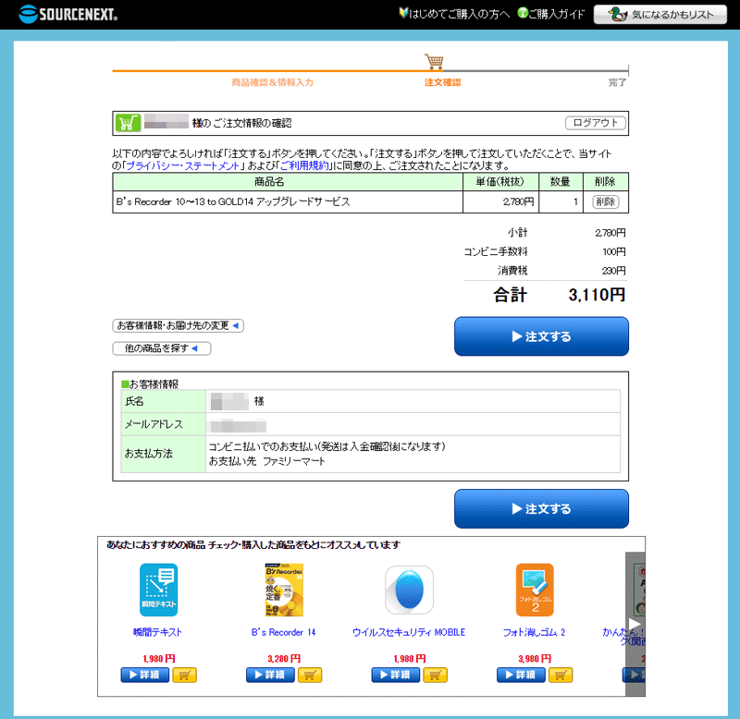This screenshot has width=740, height=719.
Task: Click 詳細 button under ウイルスセキュリティ MOBILE
Action: point(396,676)
